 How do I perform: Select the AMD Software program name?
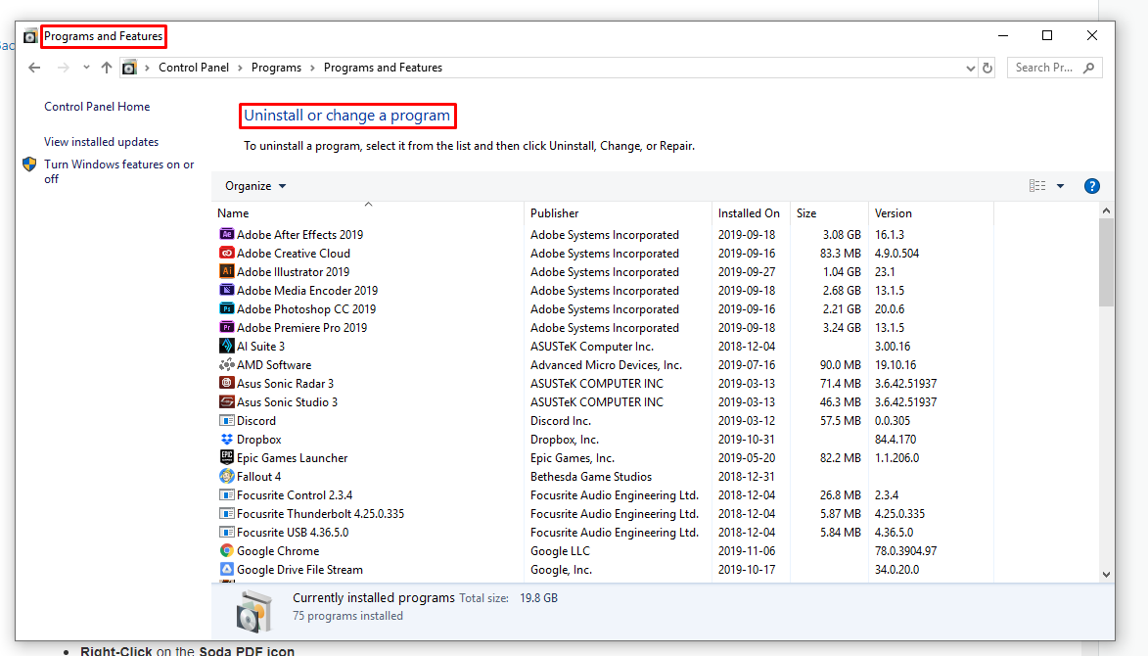click(x=274, y=364)
